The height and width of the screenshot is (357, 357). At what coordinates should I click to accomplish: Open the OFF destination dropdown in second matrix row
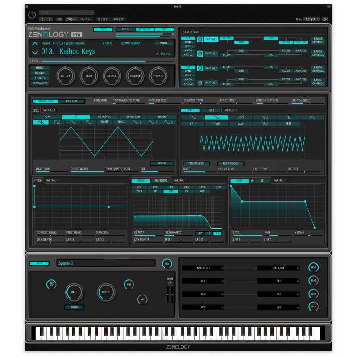point(278,281)
